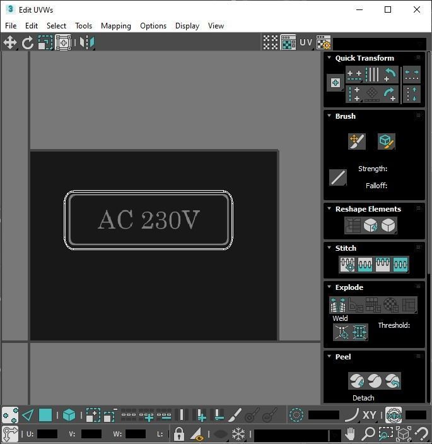This screenshot has width=432, height=444.
Task: Open the View menu
Action: (216, 26)
